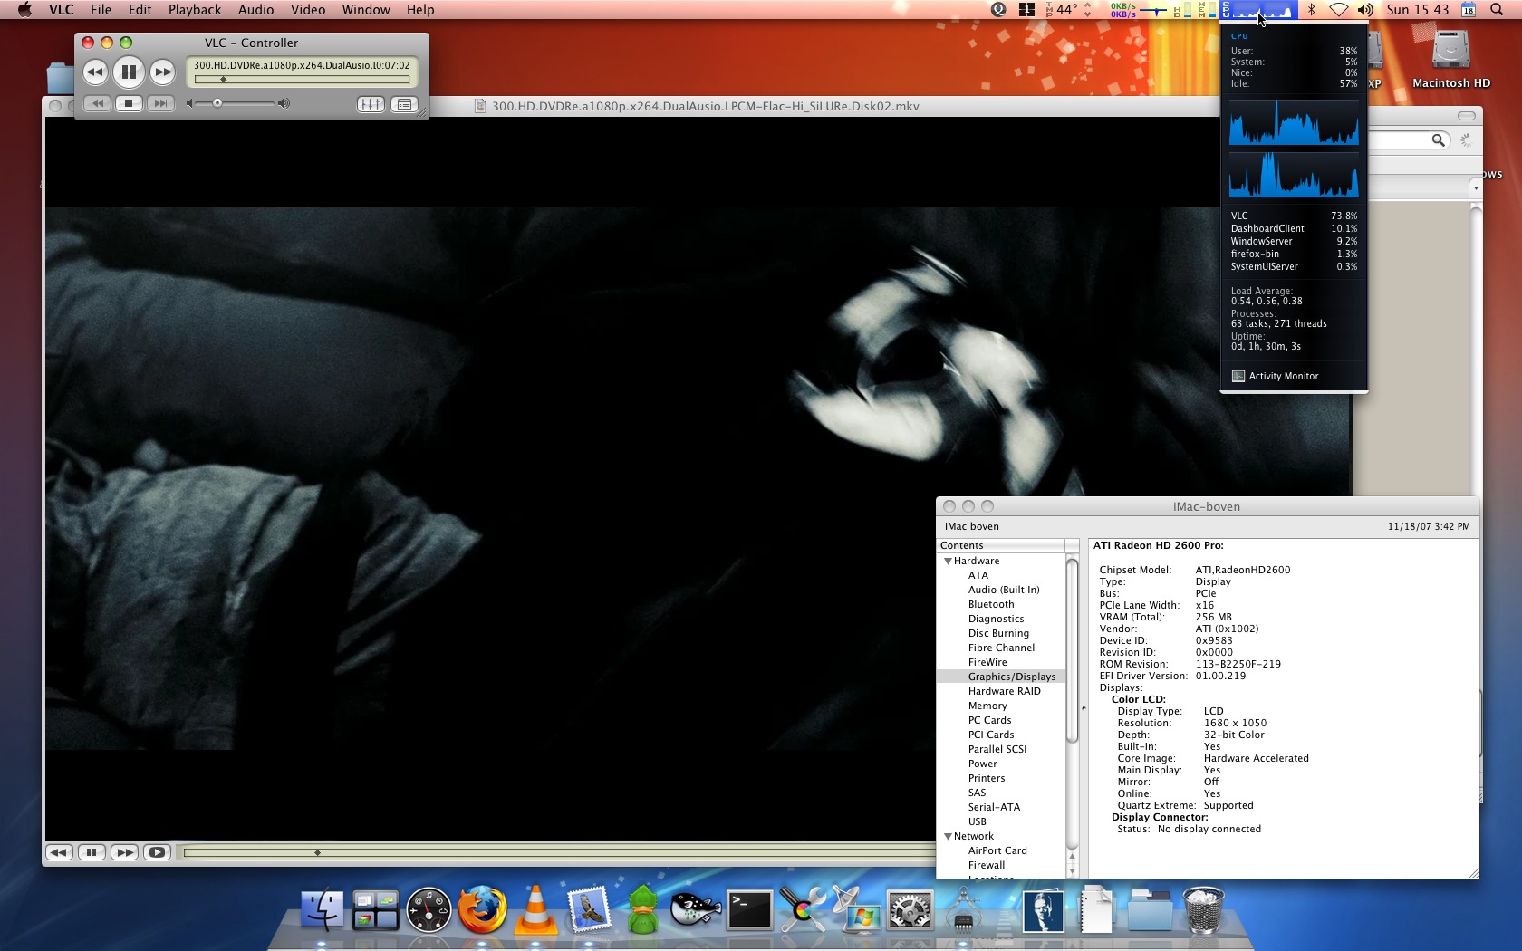The width and height of the screenshot is (1522, 951).
Task: Open Terminal from the Dock
Action: [750, 909]
